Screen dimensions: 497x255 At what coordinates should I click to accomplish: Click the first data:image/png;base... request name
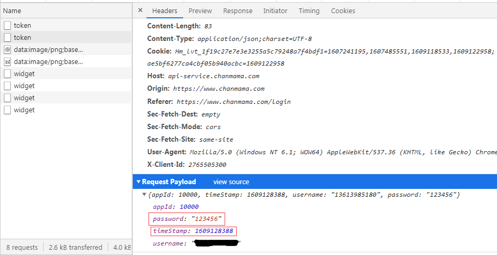pyautogui.click(x=48, y=50)
